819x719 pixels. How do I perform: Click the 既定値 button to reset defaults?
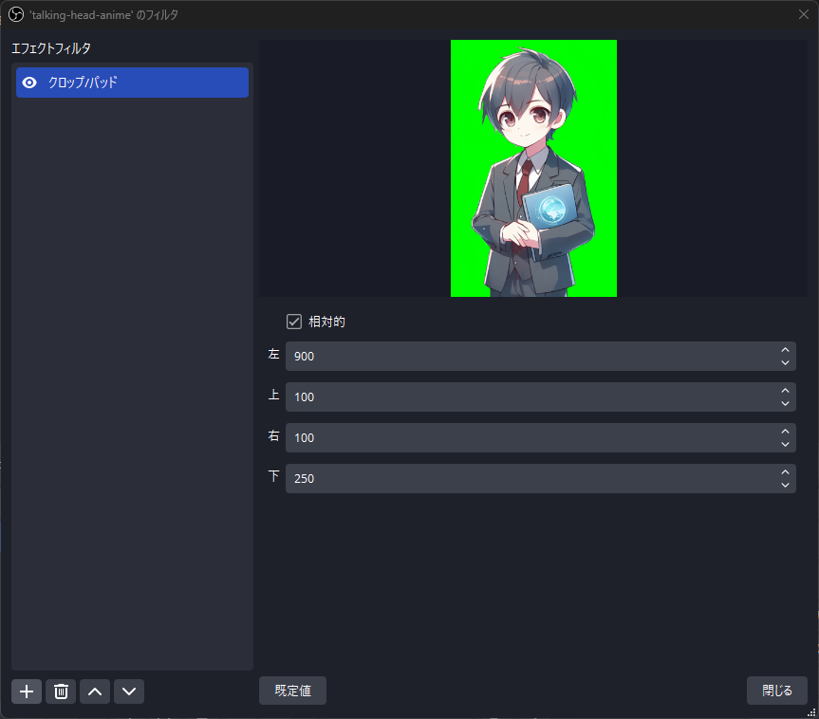(292, 691)
